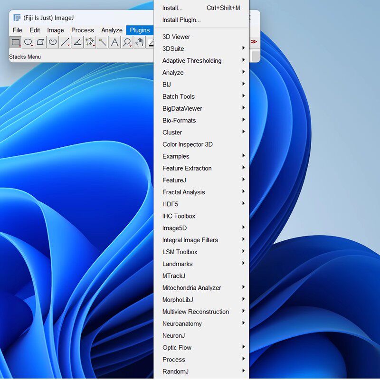Expand Mitochondria Analyzer submenu

tap(201, 288)
